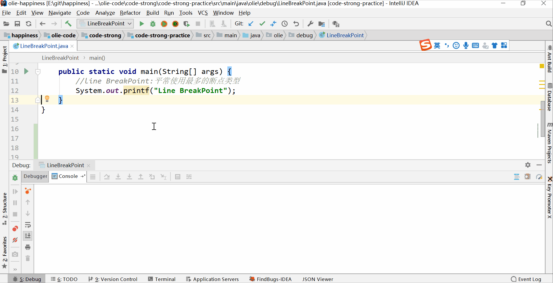
Task: Open Search Everywhere magnifier
Action: coord(548,24)
